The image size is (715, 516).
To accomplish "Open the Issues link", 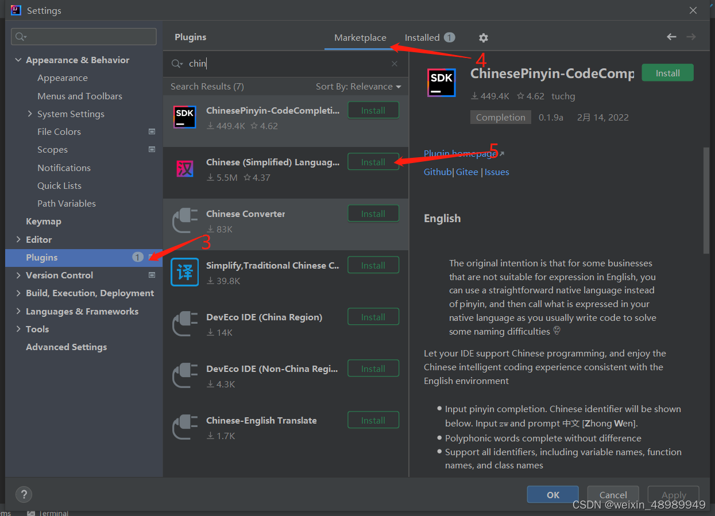I will (497, 172).
